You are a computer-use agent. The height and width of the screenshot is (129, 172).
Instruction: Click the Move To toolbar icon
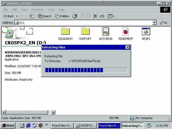[83, 16]
